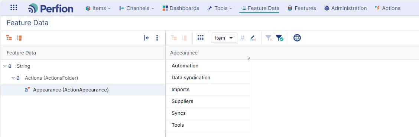419x137 pixels.
Task: Click the edit pencil icon
Action: click(253, 38)
